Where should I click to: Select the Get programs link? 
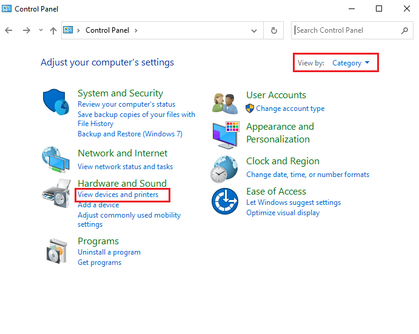pyautogui.click(x=99, y=262)
